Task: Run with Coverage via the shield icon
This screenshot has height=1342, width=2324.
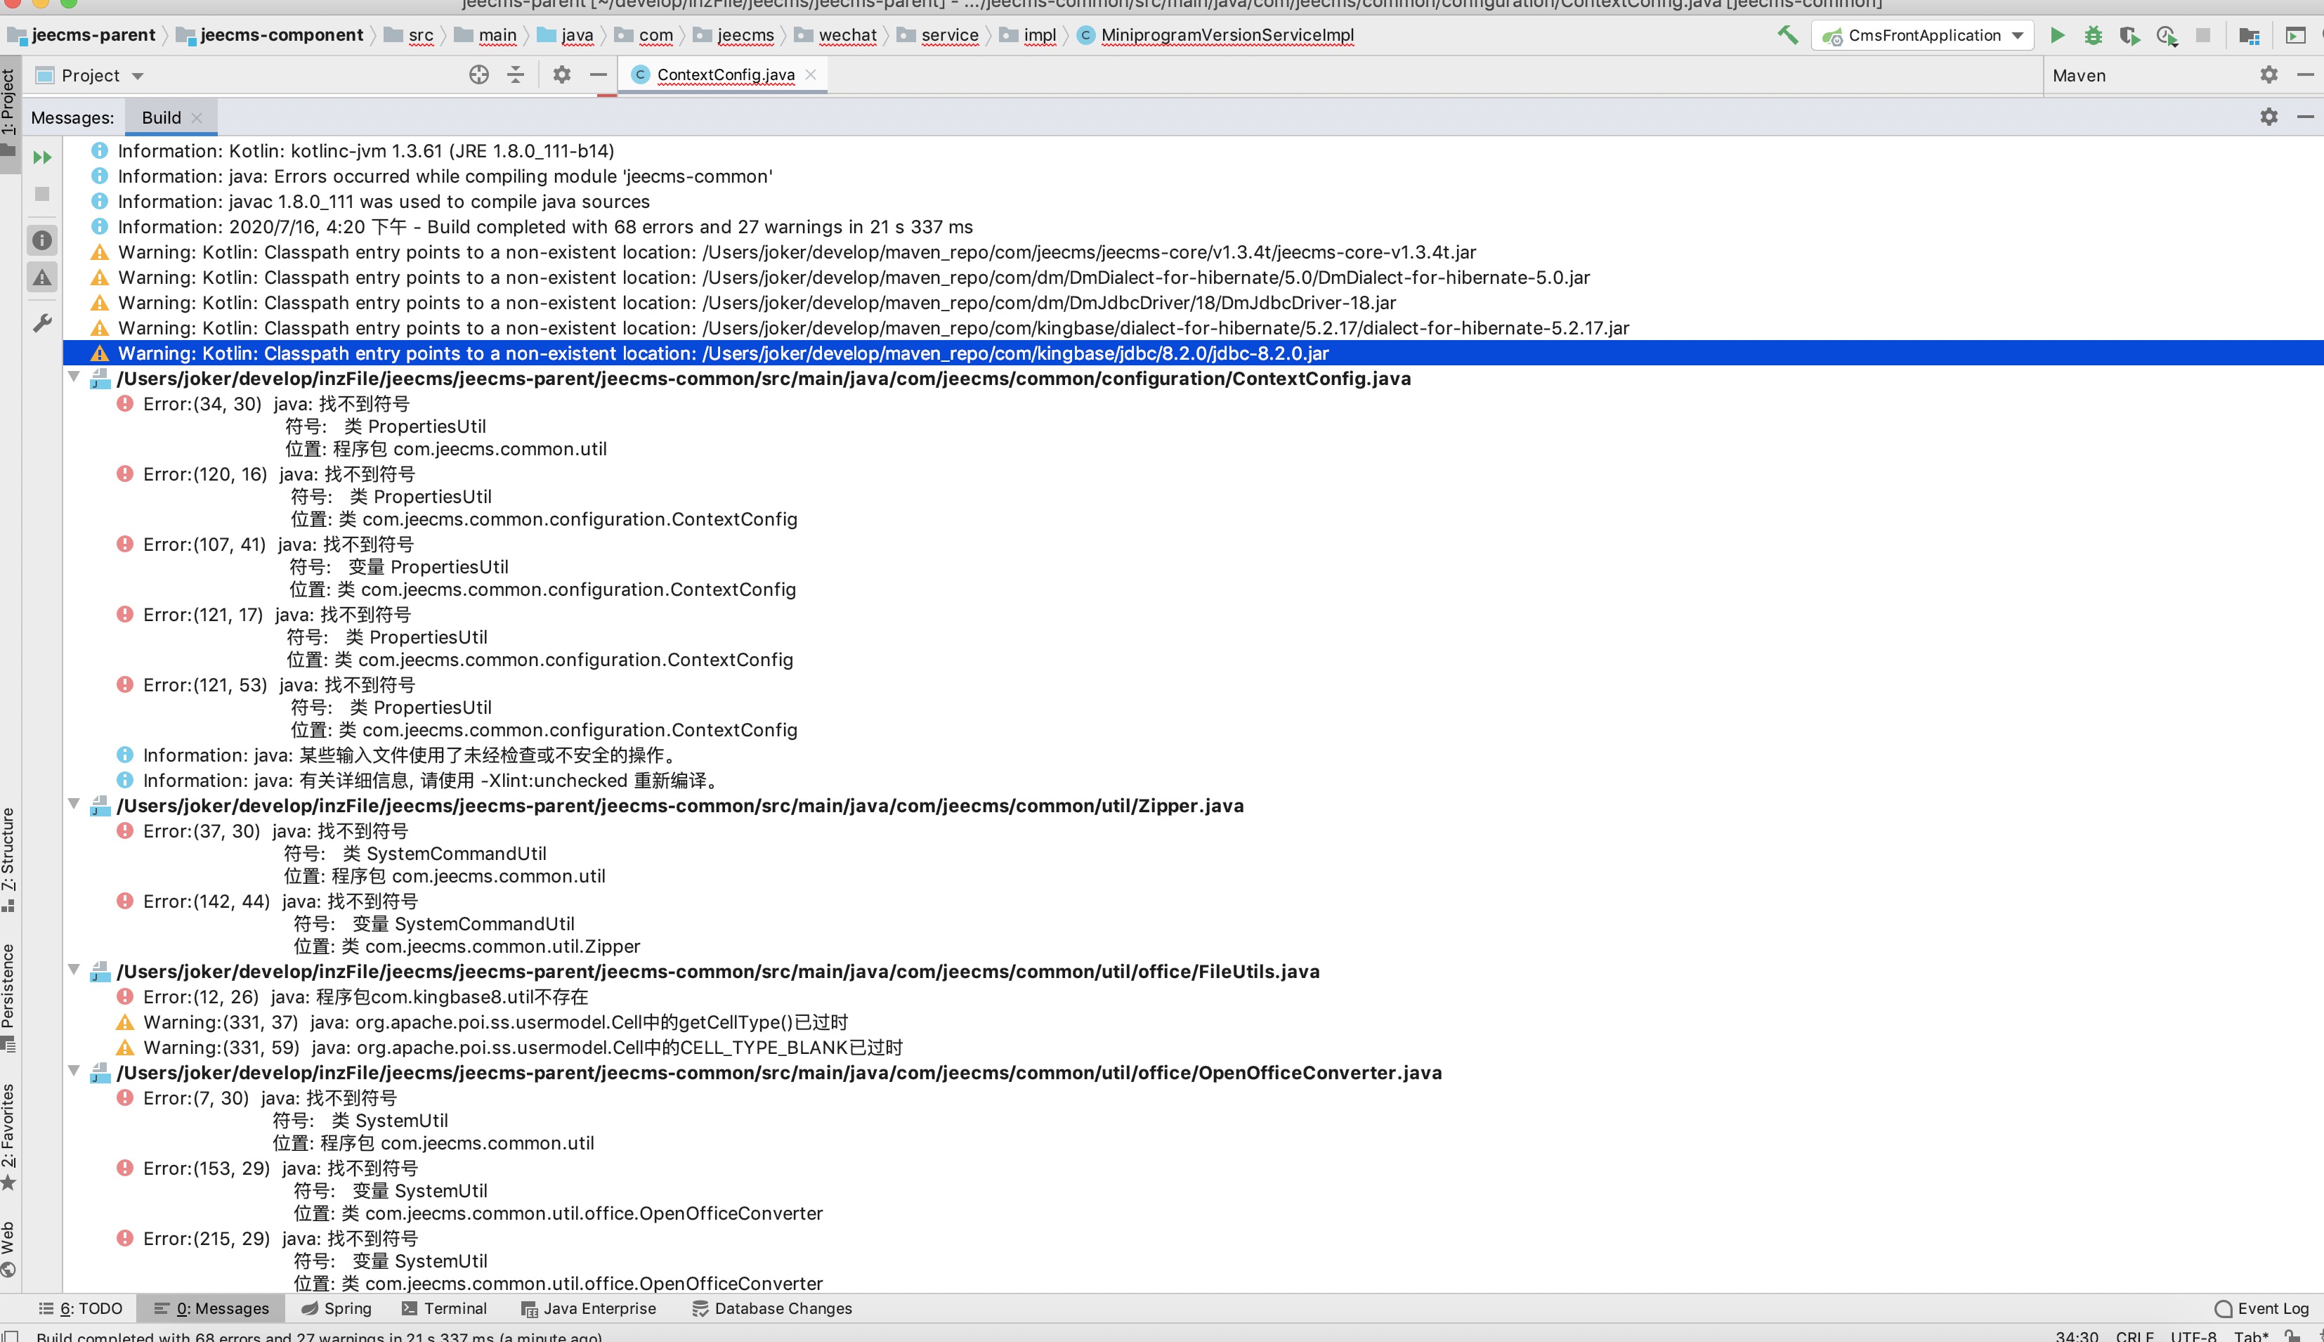Action: (x=2128, y=35)
